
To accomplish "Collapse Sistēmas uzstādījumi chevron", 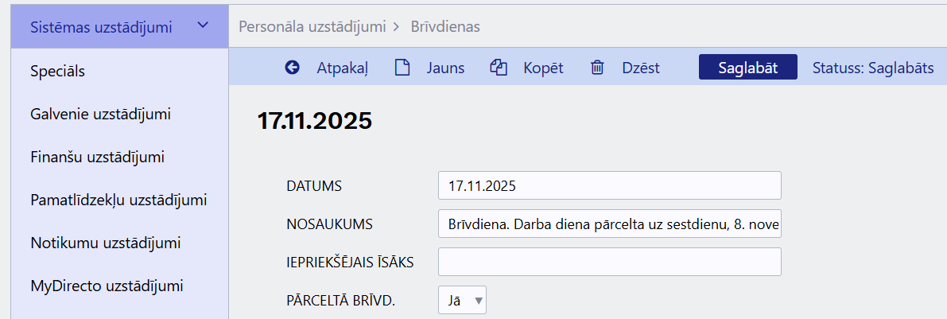I will pos(203,25).
